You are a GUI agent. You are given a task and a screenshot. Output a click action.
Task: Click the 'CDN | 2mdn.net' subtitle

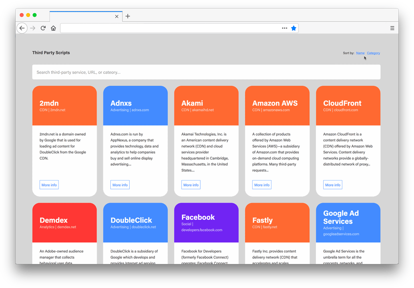click(52, 110)
